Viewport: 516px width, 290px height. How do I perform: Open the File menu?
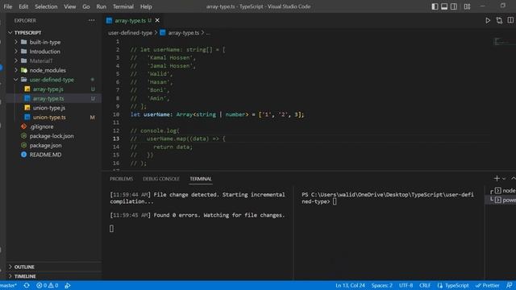pyautogui.click(x=8, y=6)
